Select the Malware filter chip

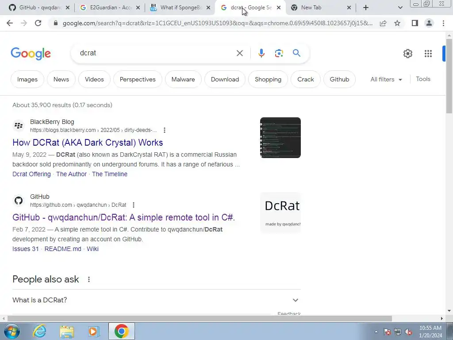(183, 79)
